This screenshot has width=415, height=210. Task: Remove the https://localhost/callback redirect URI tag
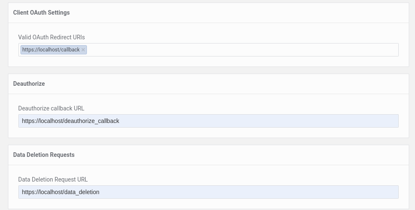pyautogui.click(x=83, y=50)
